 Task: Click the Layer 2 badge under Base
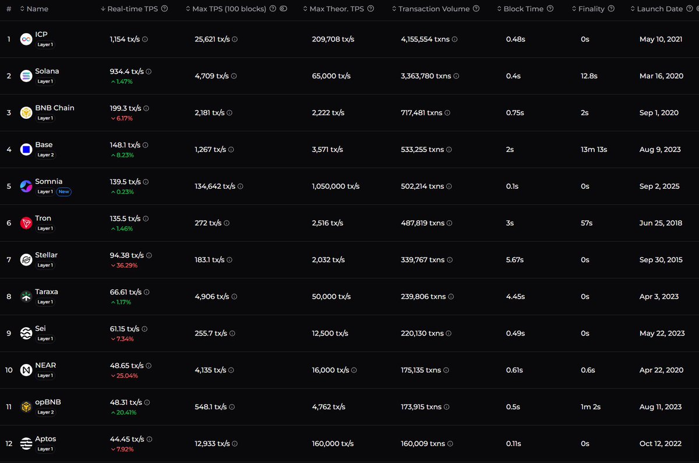pos(45,155)
